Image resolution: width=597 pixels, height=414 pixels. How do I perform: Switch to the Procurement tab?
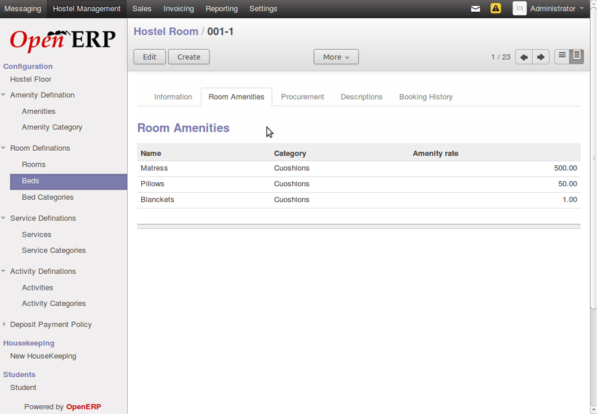(x=303, y=97)
